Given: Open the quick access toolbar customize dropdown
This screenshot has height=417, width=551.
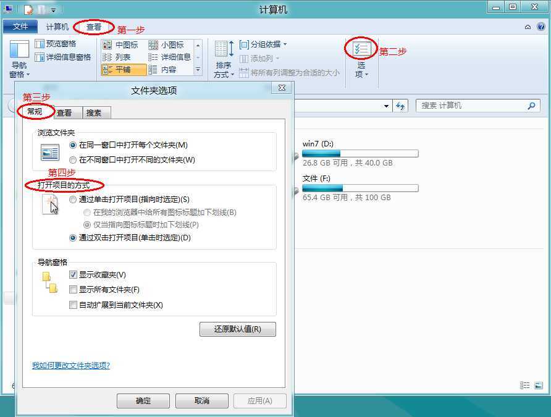Looking at the screenshot, I should pyautogui.click(x=53, y=10).
